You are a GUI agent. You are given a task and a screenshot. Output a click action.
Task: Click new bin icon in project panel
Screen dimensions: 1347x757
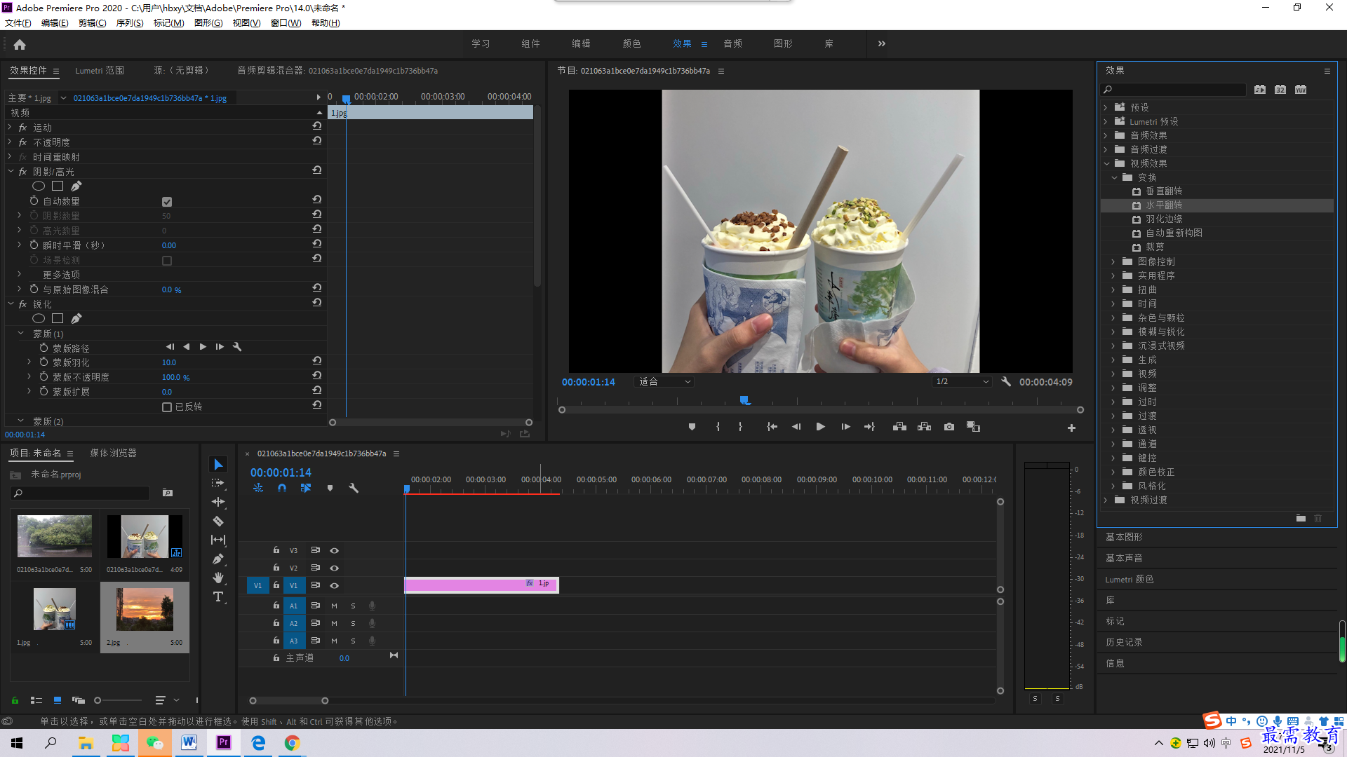168,493
